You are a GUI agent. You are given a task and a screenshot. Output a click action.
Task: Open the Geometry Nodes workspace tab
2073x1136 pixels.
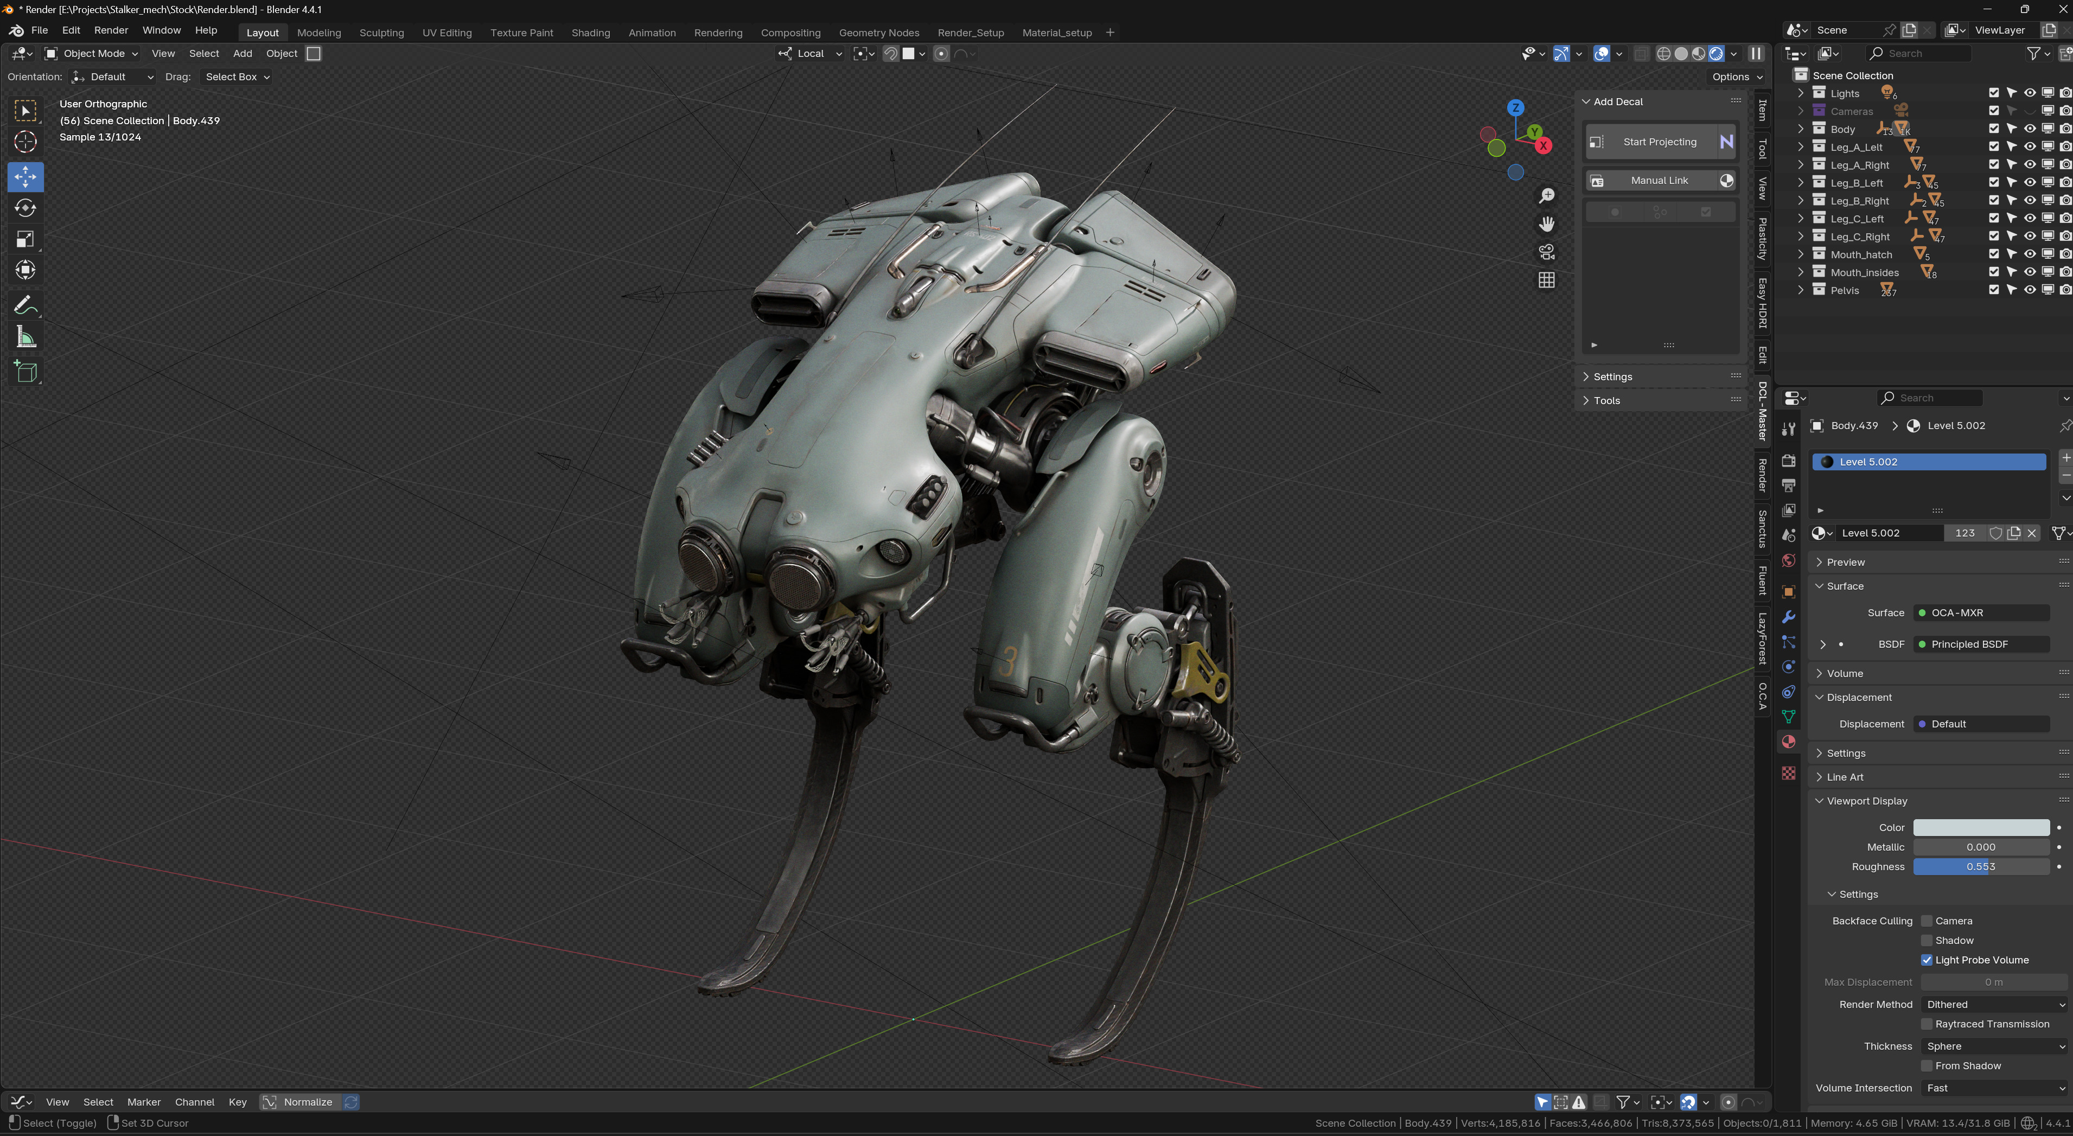(x=879, y=33)
